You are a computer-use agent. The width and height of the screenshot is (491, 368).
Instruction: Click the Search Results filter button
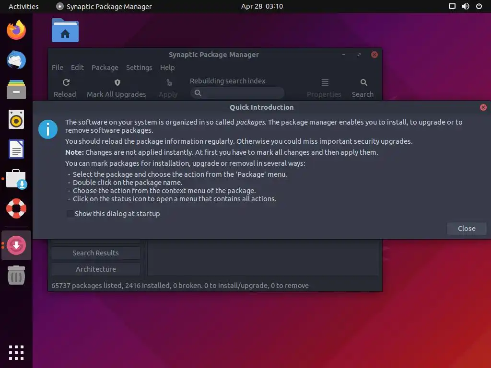(x=96, y=253)
